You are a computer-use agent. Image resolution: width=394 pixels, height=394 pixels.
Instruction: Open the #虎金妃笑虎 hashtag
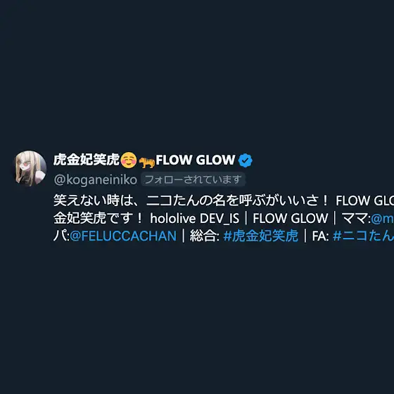pos(260,236)
